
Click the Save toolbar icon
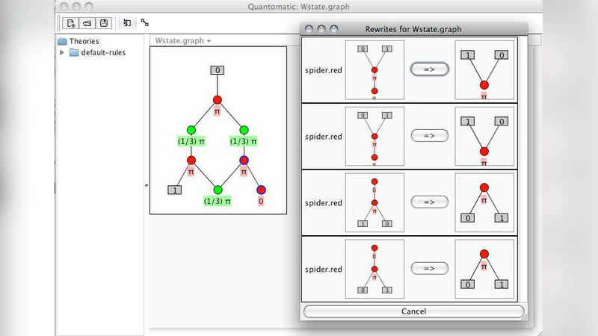[x=103, y=23]
